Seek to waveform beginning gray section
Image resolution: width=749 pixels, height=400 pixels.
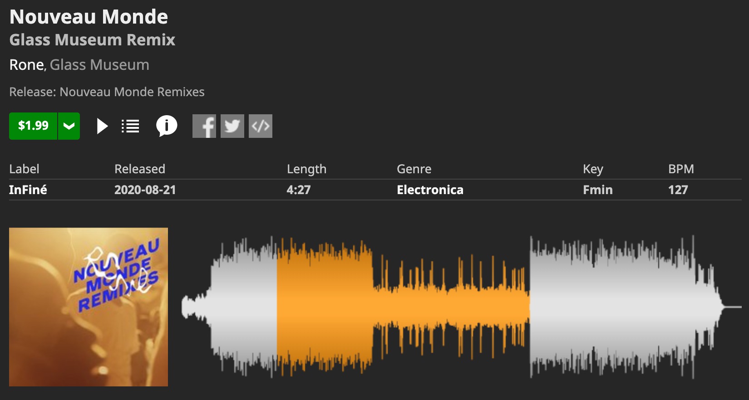point(229,307)
